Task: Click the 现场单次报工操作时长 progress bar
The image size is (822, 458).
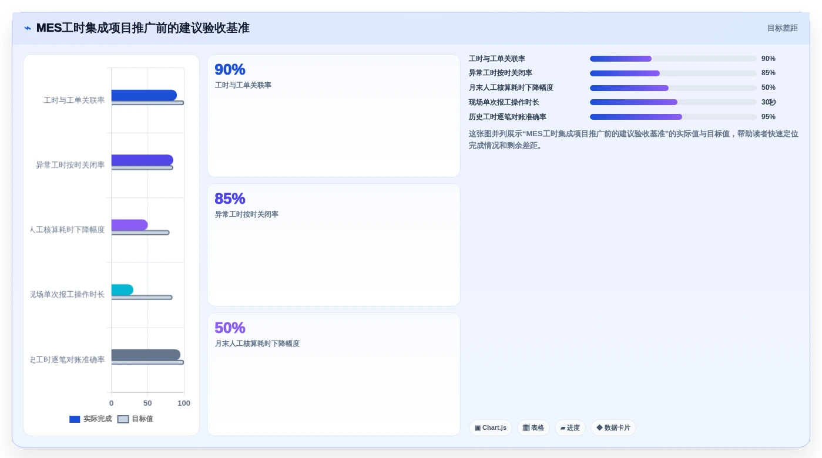Action: (673, 102)
